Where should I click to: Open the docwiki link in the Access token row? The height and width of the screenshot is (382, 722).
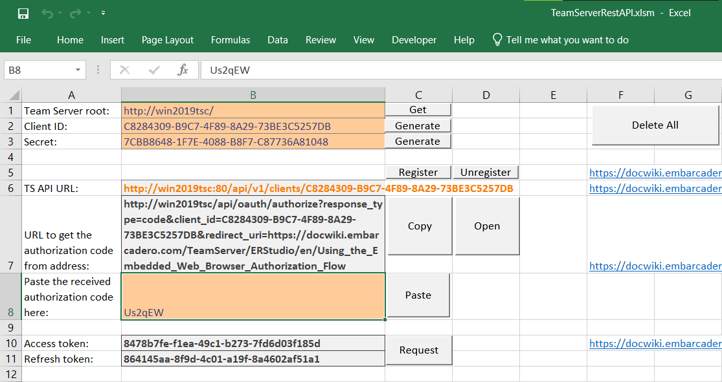pos(655,343)
